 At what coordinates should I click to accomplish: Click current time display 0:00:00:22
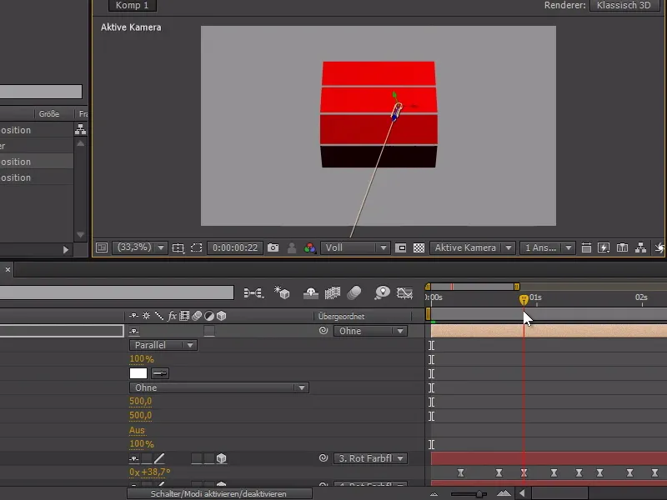tap(235, 247)
